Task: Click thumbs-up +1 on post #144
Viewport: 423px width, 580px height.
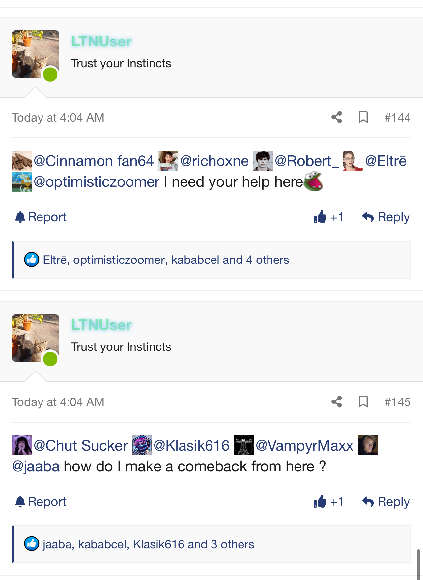Action: [x=328, y=217]
